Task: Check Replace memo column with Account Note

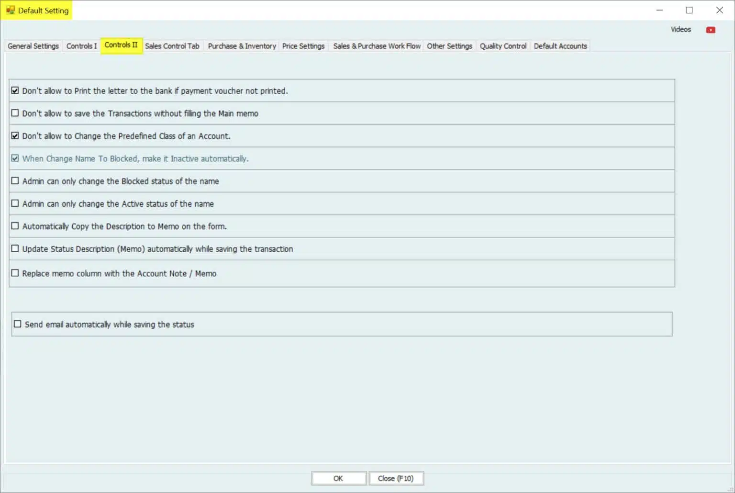Action: pos(15,273)
